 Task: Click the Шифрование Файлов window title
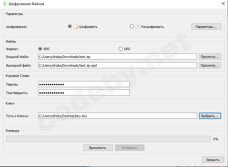click(x=26, y=4)
